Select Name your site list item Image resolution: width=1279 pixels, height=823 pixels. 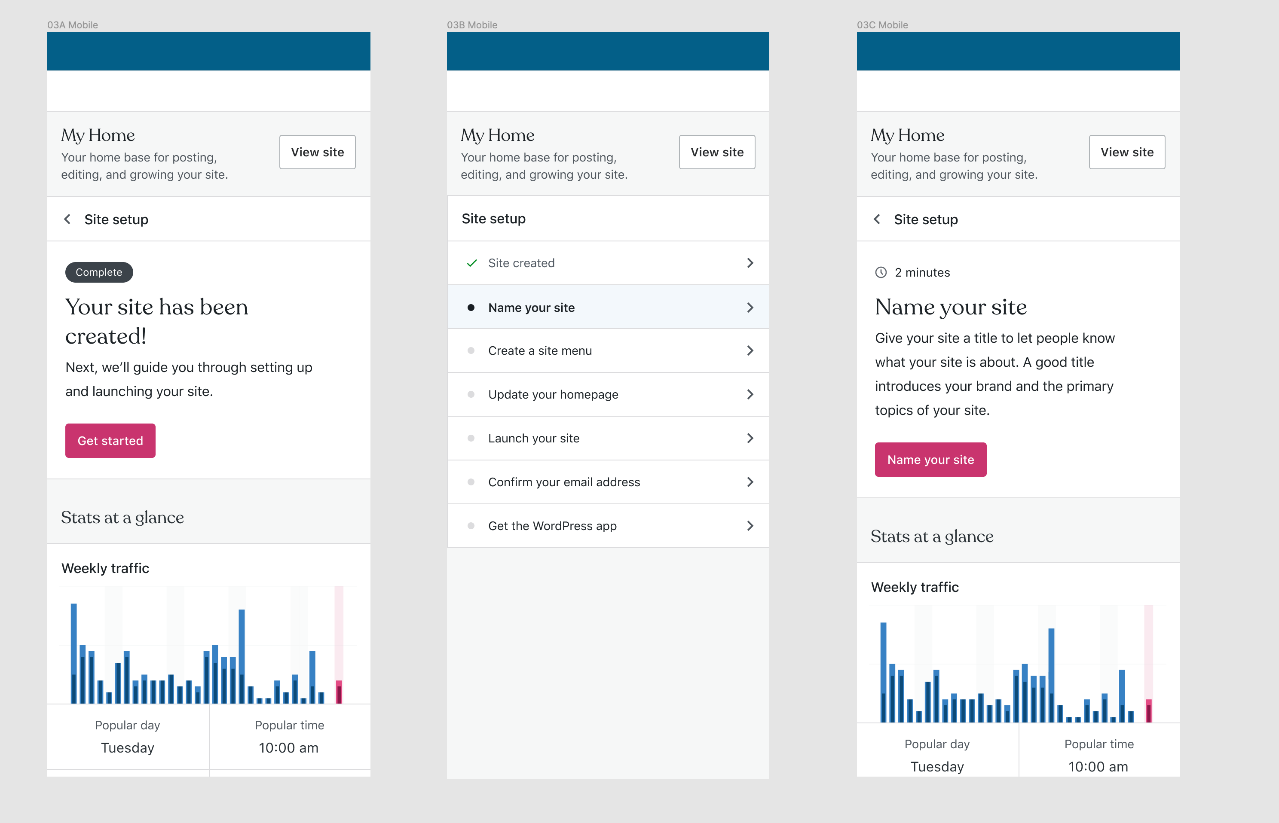point(532,307)
